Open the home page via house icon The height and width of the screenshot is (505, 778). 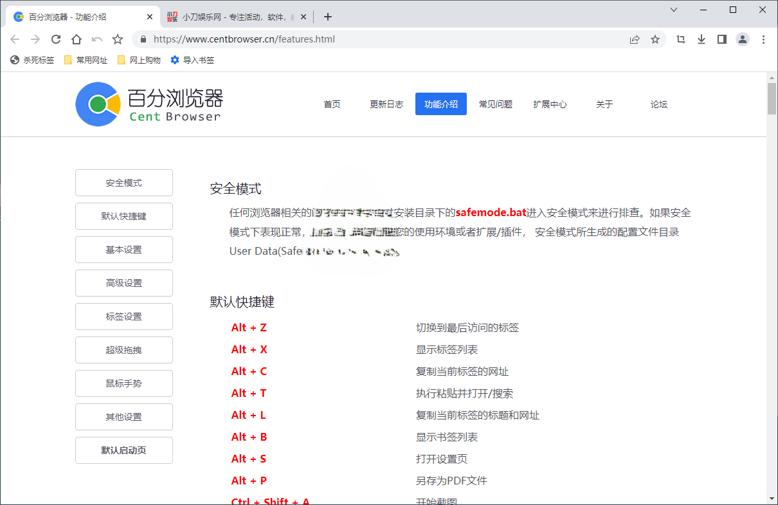[x=77, y=39]
